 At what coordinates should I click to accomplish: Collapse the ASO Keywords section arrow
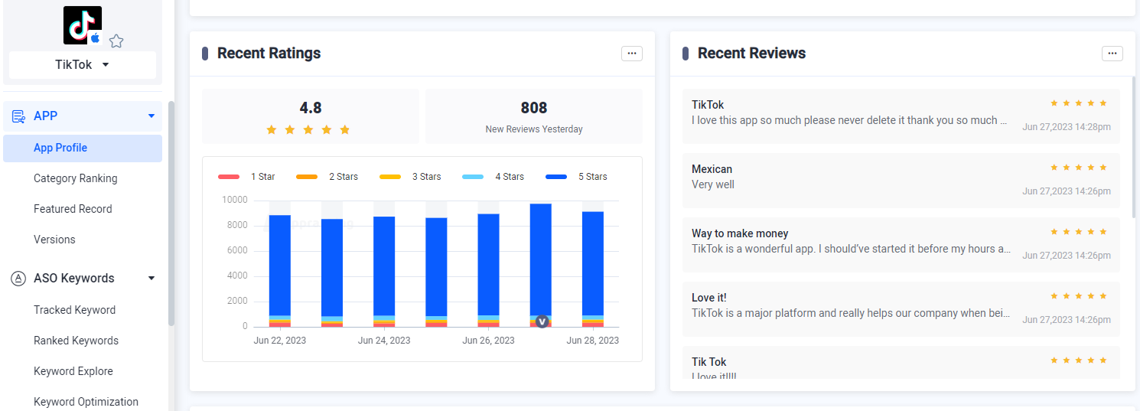[151, 279]
